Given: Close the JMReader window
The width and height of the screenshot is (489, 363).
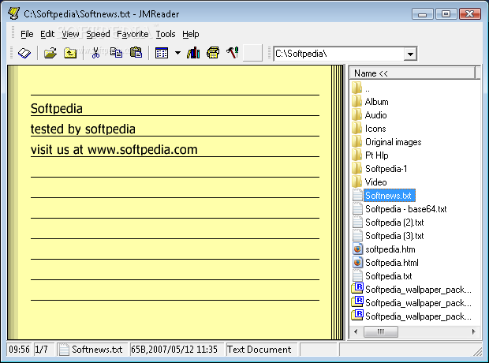Looking at the screenshot, I should tap(469, 14).
